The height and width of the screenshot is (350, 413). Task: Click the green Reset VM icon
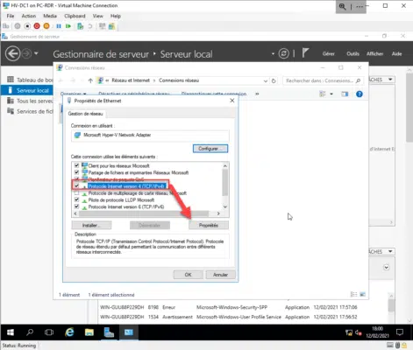point(68,26)
